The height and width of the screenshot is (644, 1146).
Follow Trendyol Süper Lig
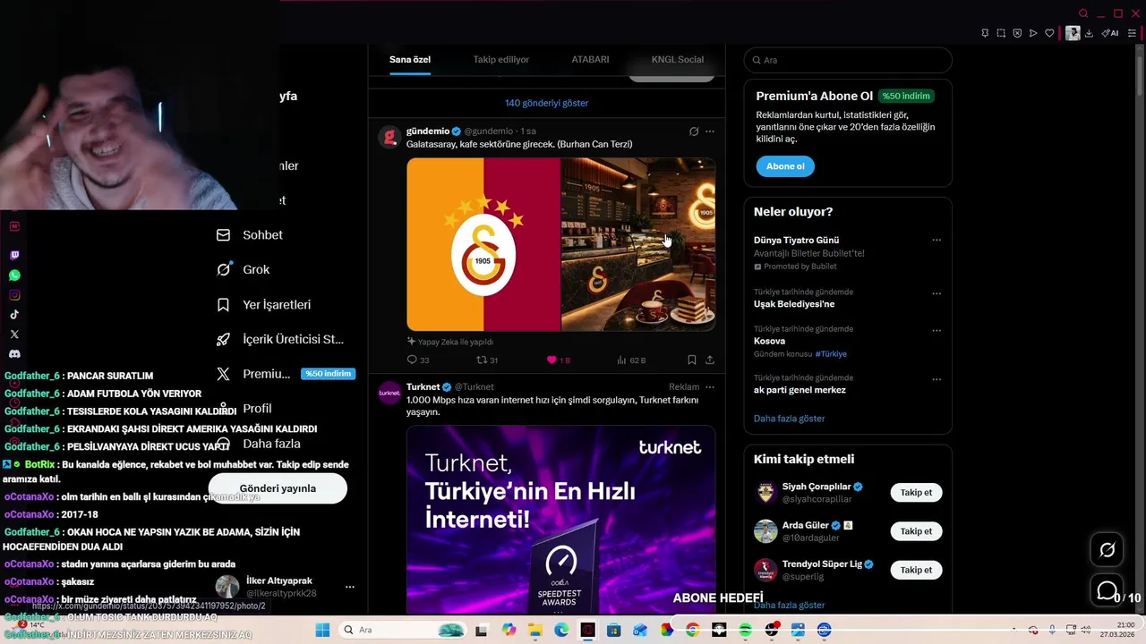click(916, 570)
